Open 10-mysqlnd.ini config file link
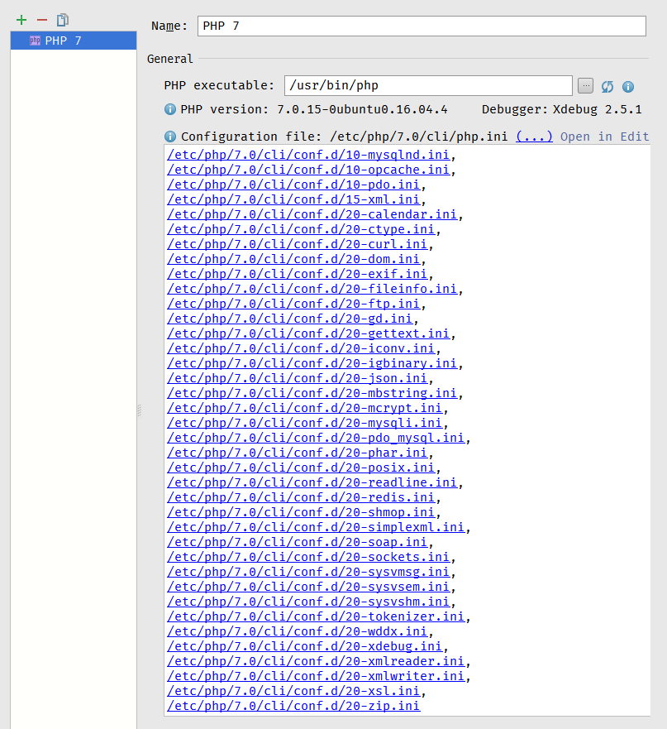Screen dimensions: 667x729 point(308,155)
